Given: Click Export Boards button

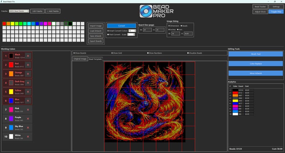Looking at the screenshot, I should tap(95, 41).
